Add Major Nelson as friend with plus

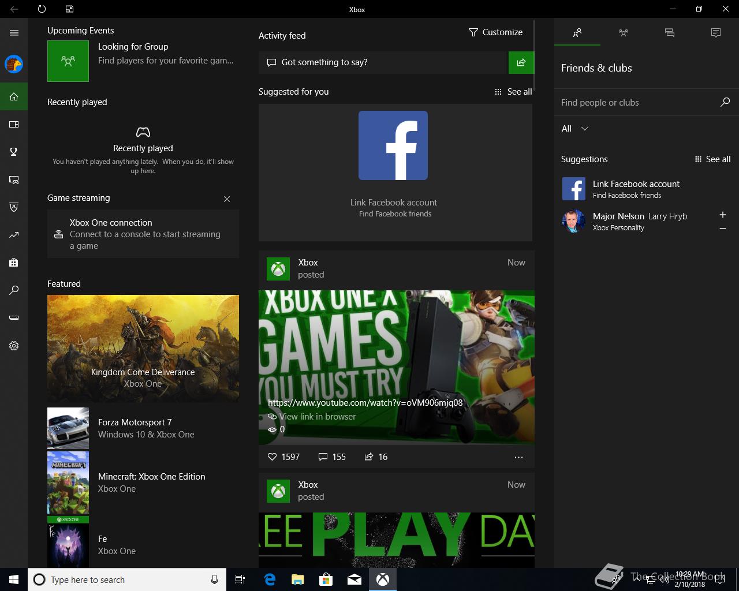click(722, 215)
